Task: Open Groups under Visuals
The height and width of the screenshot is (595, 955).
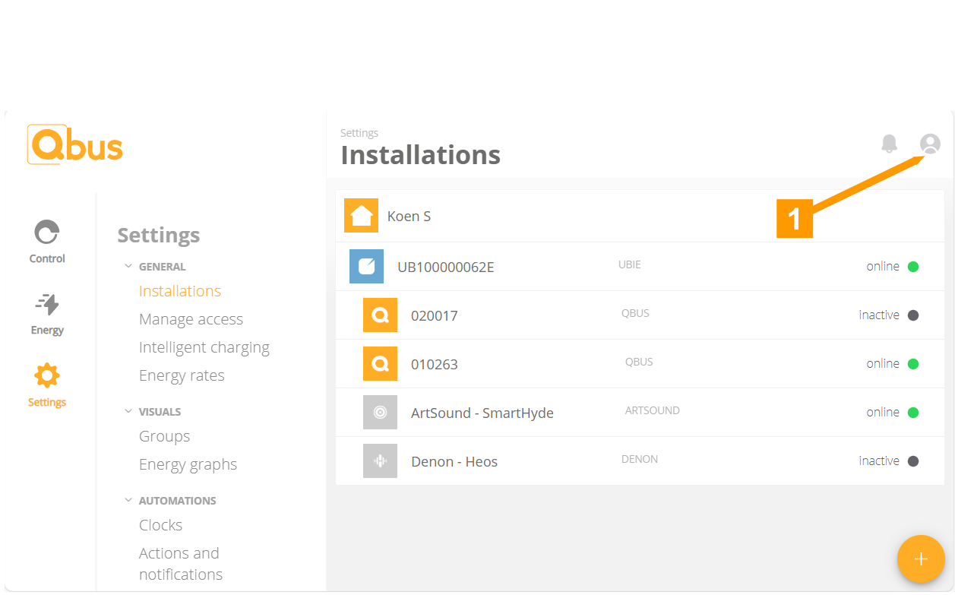Action: point(164,436)
